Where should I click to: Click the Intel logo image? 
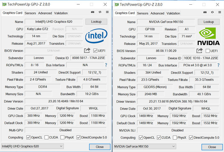tap(96, 36)
